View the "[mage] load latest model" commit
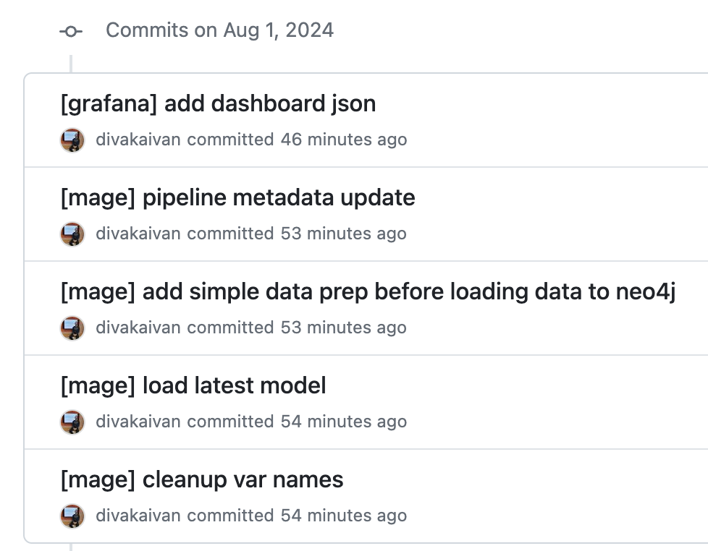Viewport: 708px width, 551px height. point(193,385)
